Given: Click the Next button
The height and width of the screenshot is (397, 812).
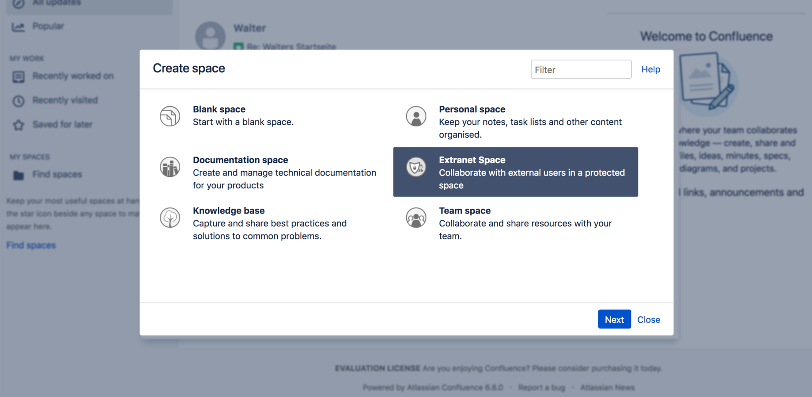Looking at the screenshot, I should pyautogui.click(x=614, y=319).
